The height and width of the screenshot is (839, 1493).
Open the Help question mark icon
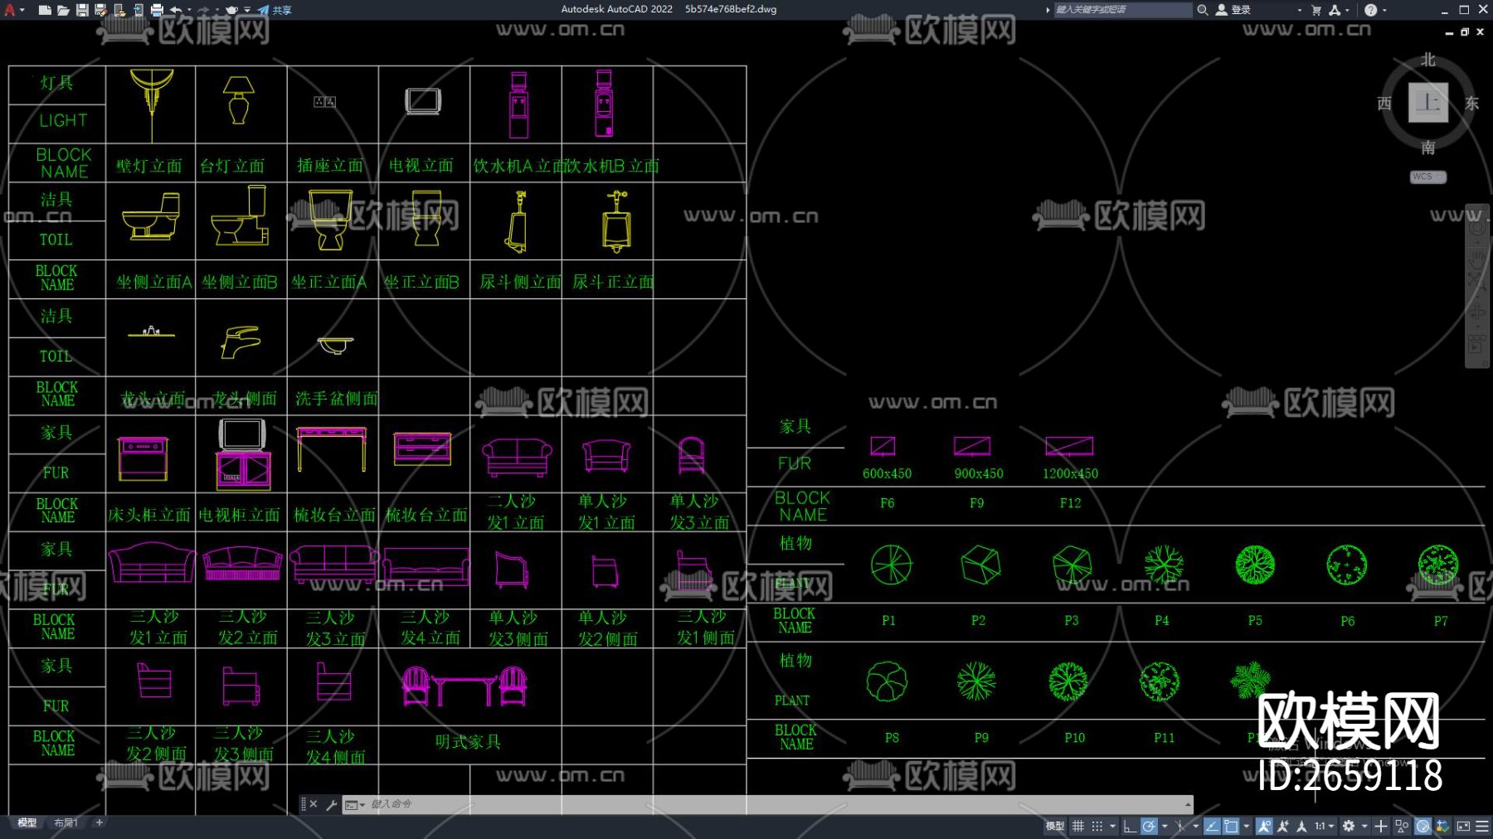pyautogui.click(x=1370, y=10)
